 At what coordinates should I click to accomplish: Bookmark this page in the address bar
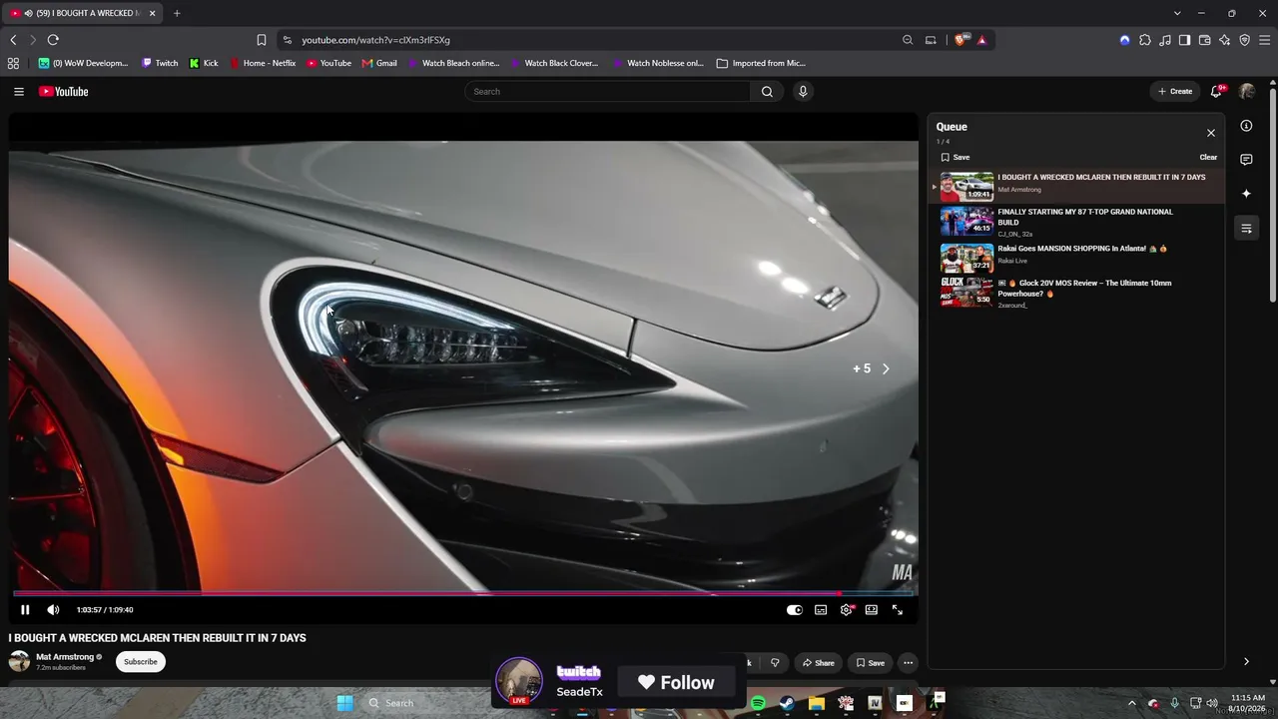pyautogui.click(x=262, y=40)
